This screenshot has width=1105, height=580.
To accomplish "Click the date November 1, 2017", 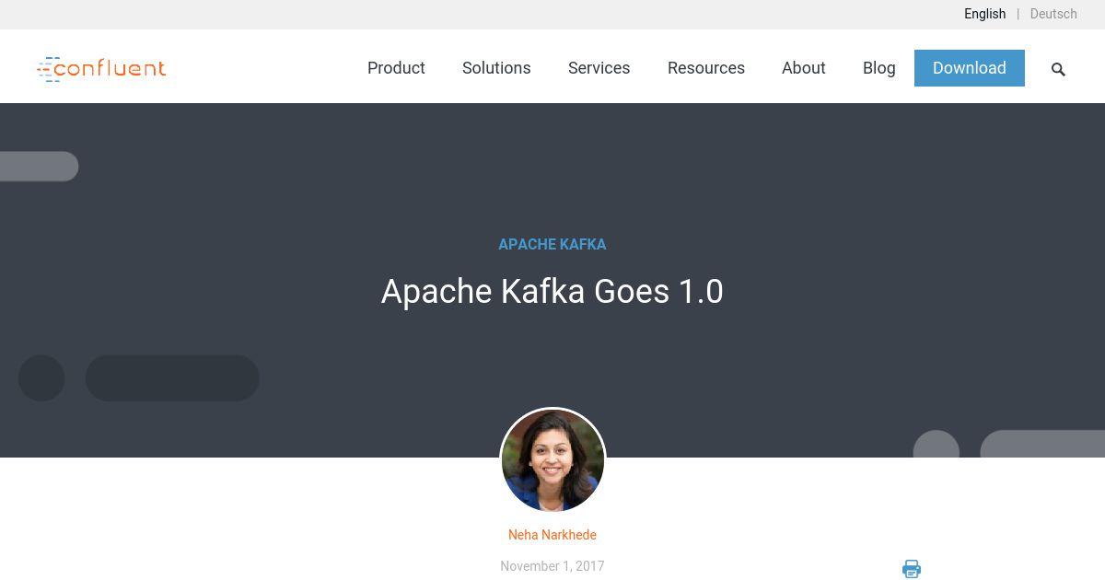I will [552, 566].
